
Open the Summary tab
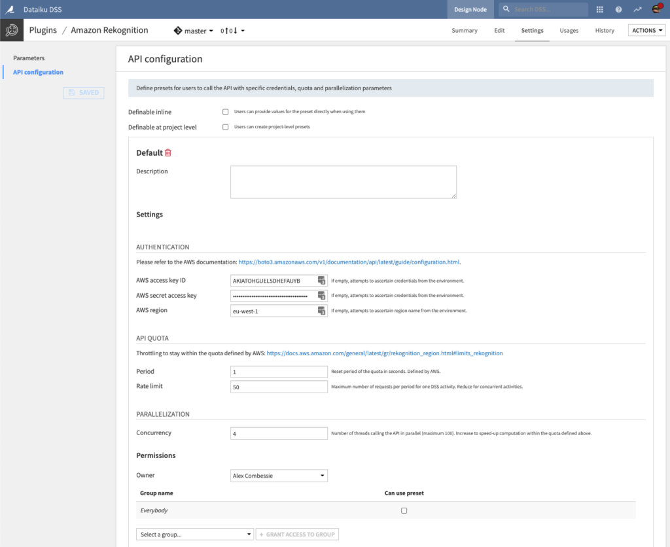click(465, 31)
